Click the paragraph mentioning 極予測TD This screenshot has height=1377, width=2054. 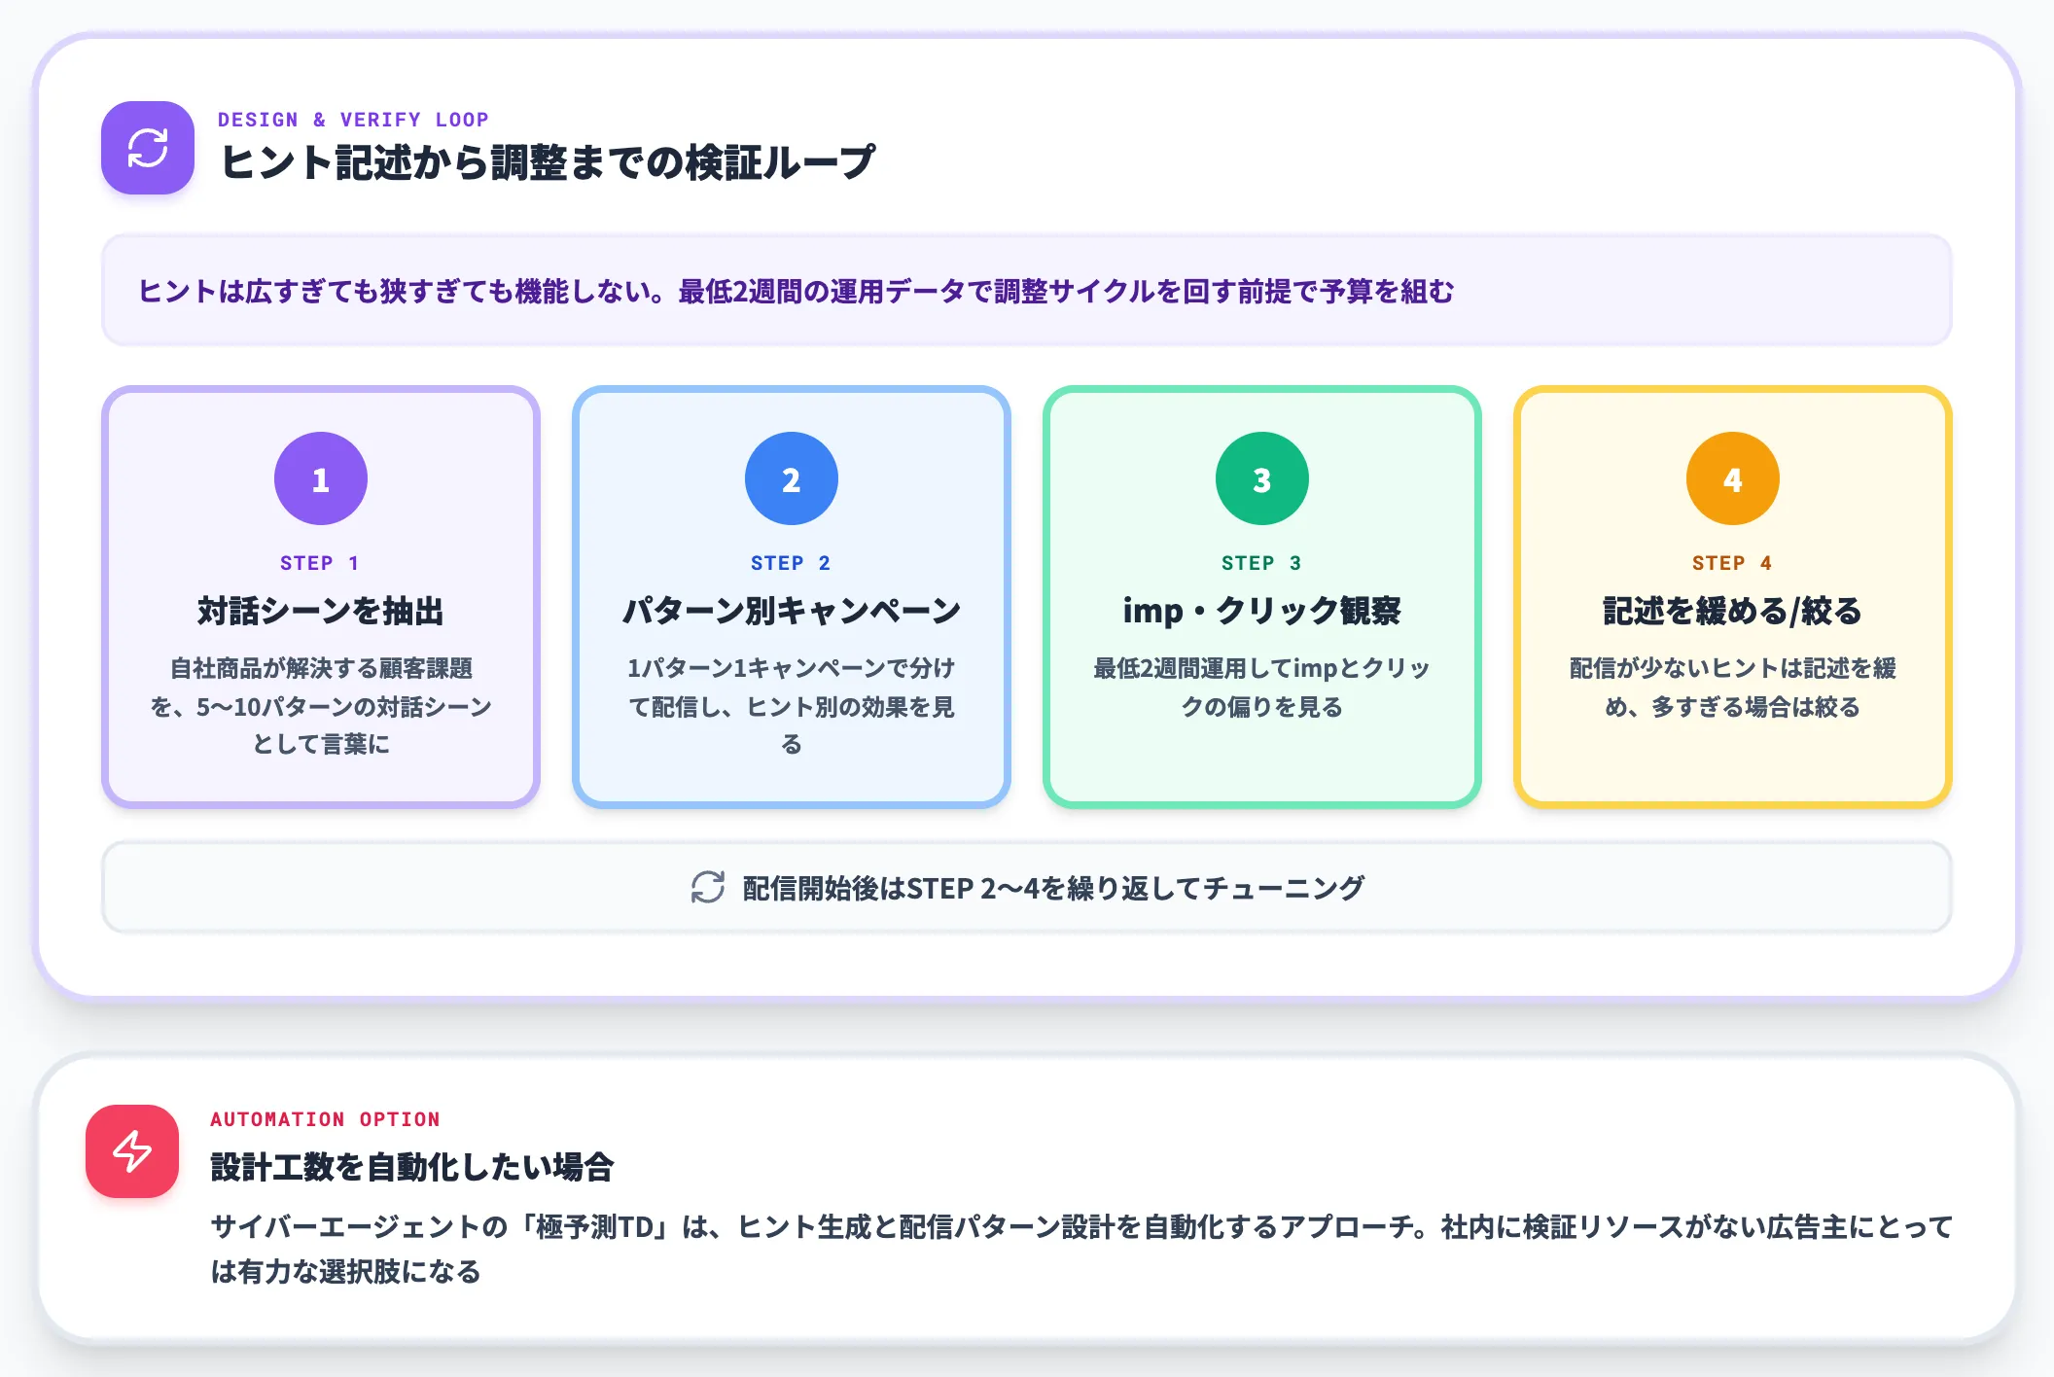(1081, 1249)
